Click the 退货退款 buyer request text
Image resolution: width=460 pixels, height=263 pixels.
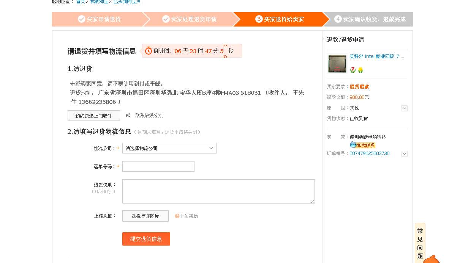coord(359,87)
